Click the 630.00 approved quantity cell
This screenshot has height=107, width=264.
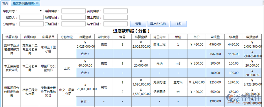(x=234, y=92)
